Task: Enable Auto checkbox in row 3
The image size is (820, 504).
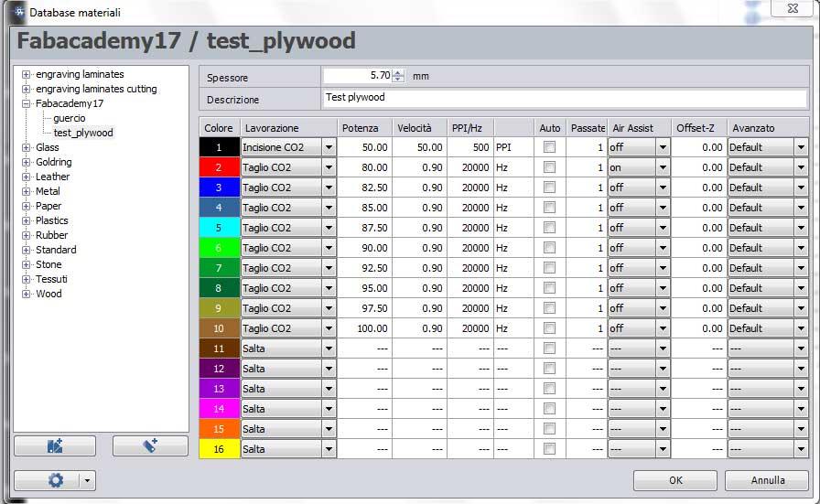Action: [x=549, y=188]
